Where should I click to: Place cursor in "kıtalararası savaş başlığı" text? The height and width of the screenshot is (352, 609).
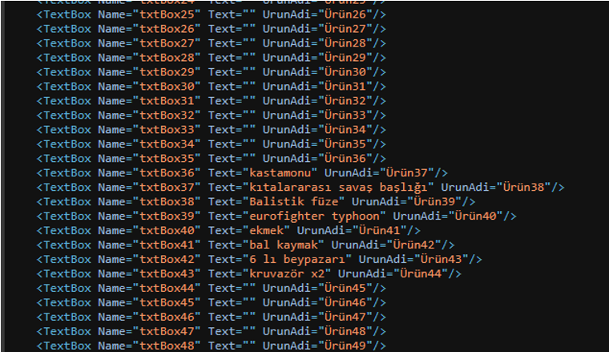coord(338,188)
